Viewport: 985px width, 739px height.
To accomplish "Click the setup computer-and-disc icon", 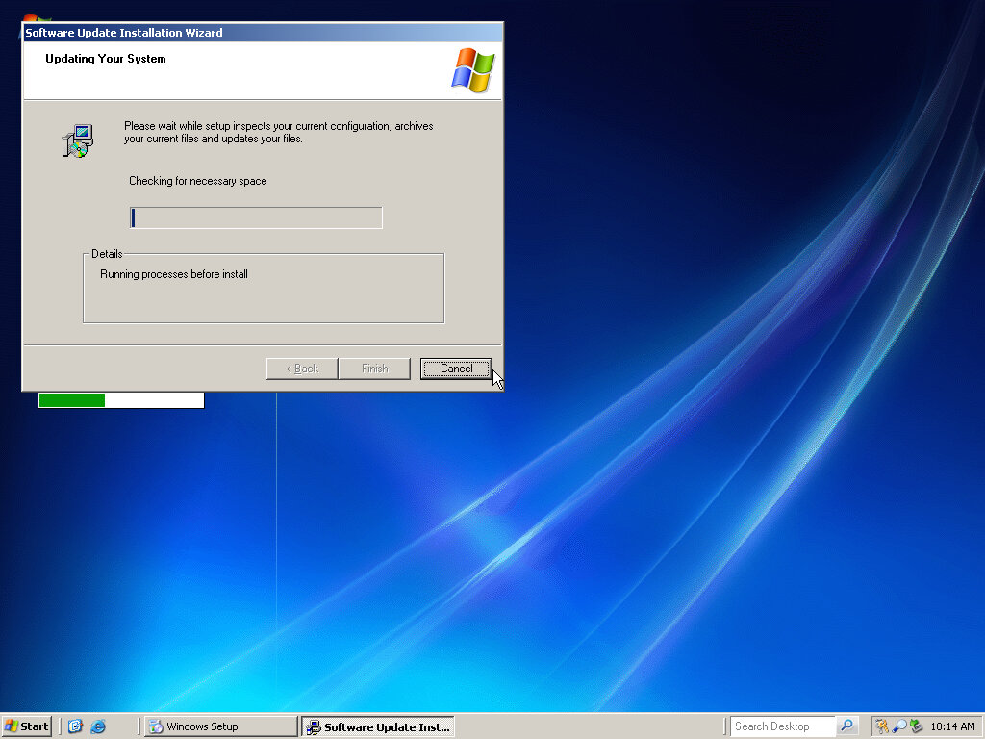I will (77, 141).
